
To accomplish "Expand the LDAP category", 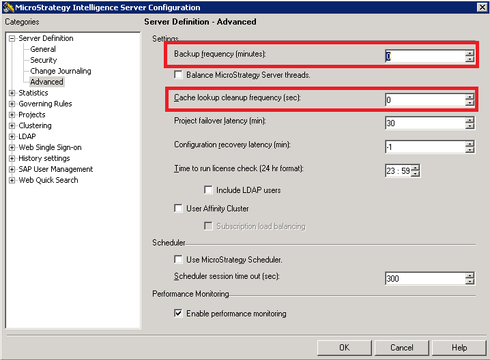I will pos(12,137).
